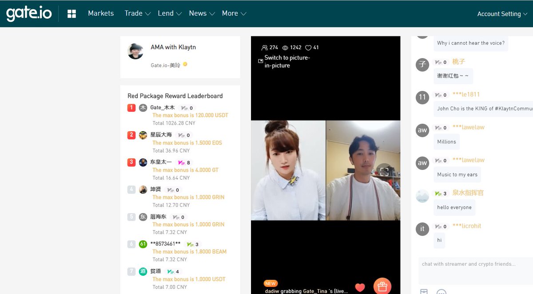Expand the Trade dropdown arrow
The width and height of the screenshot is (533, 294).
point(148,14)
